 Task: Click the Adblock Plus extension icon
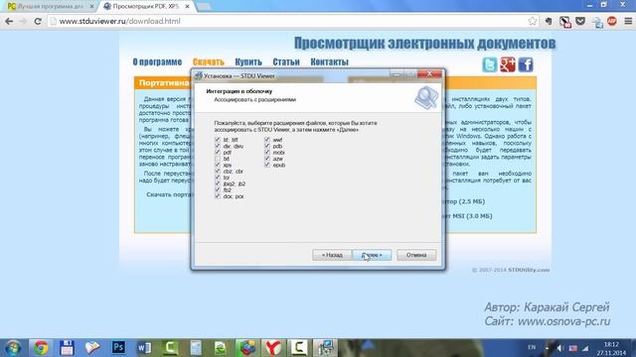(x=612, y=21)
